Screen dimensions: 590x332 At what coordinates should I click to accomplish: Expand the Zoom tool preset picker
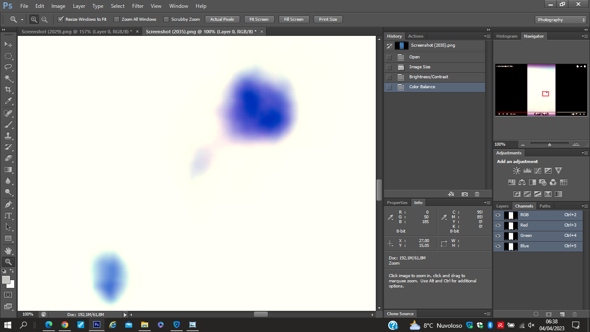tap(22, 19)
